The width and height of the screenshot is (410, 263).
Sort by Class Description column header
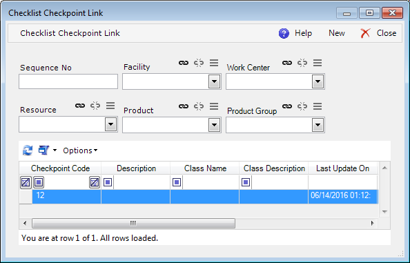coord(274,168)
